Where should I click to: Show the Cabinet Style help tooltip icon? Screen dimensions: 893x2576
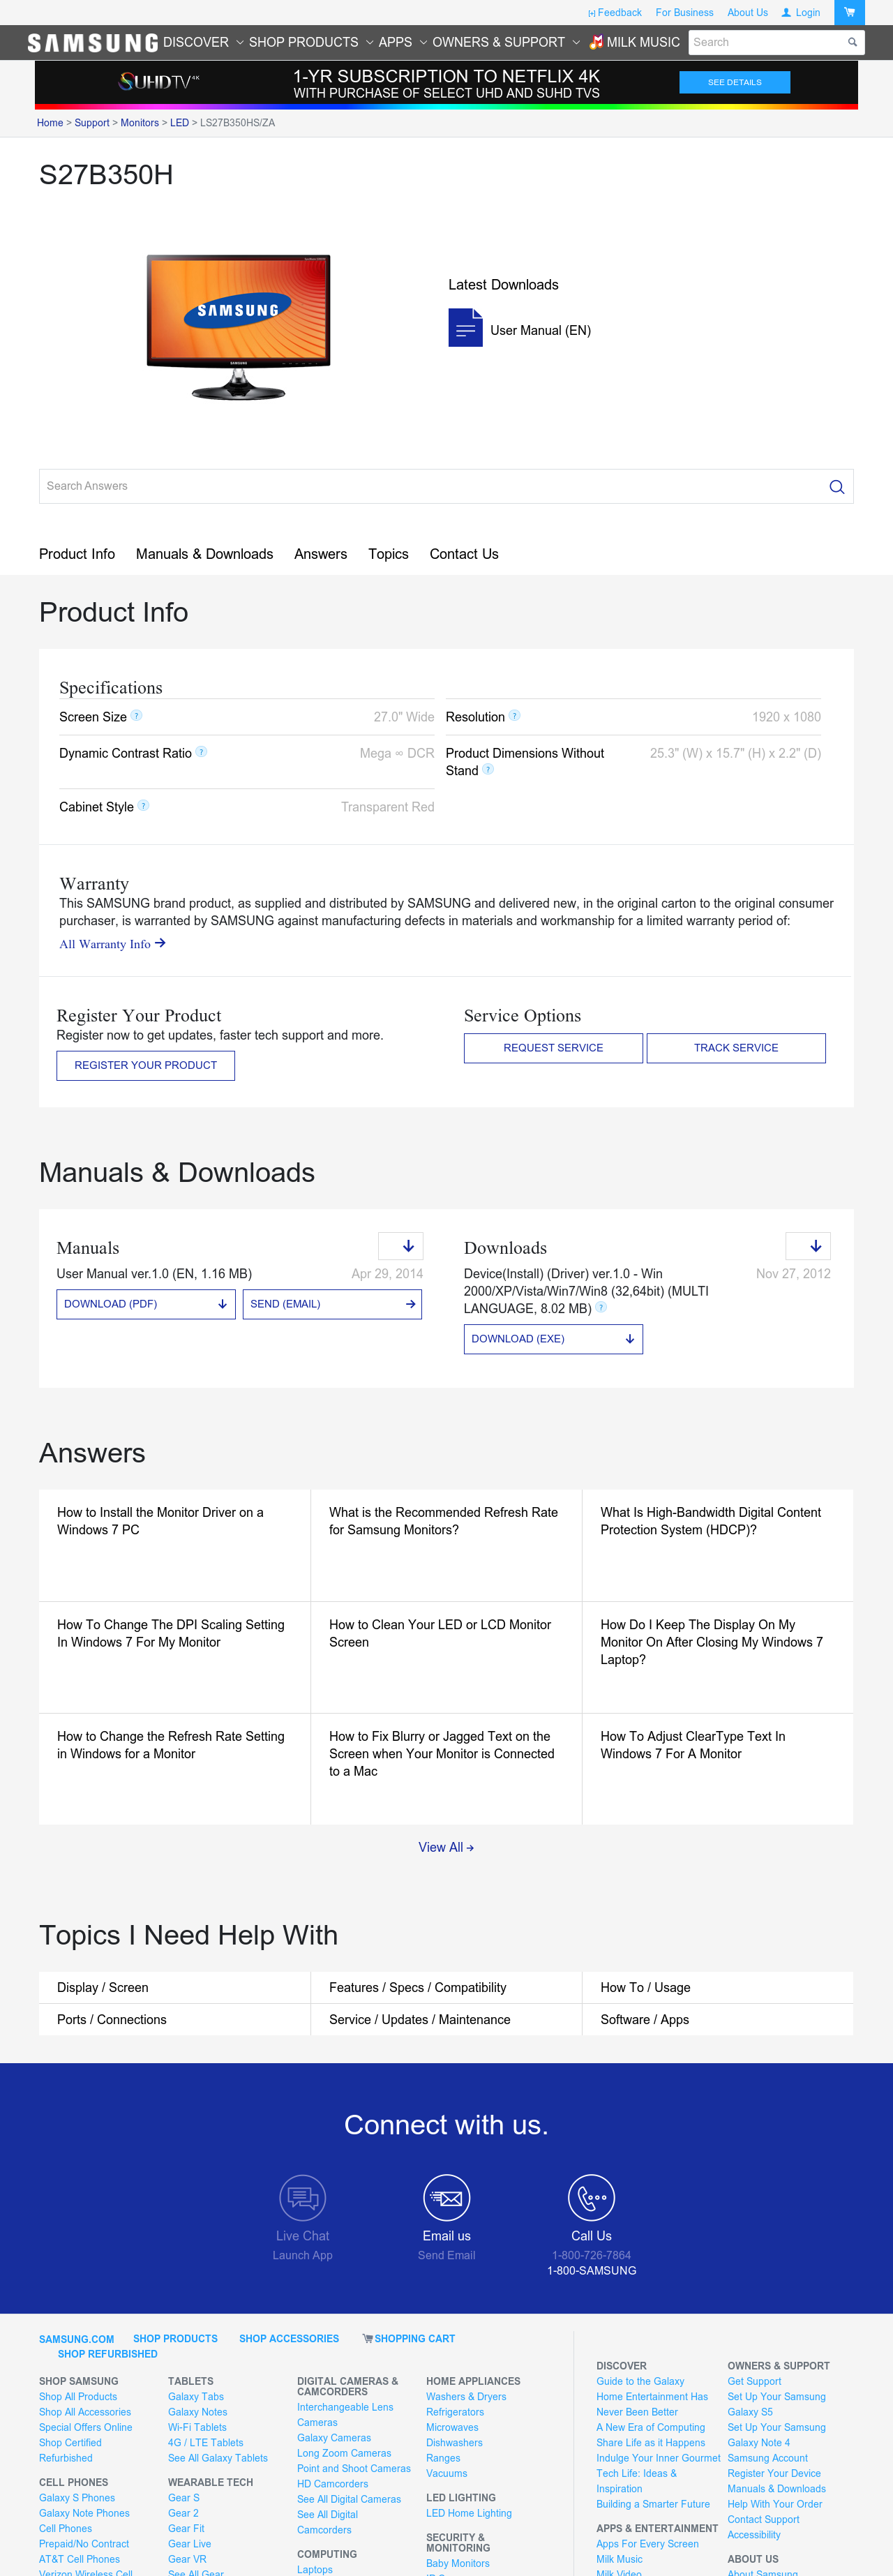tap(144, 806)
